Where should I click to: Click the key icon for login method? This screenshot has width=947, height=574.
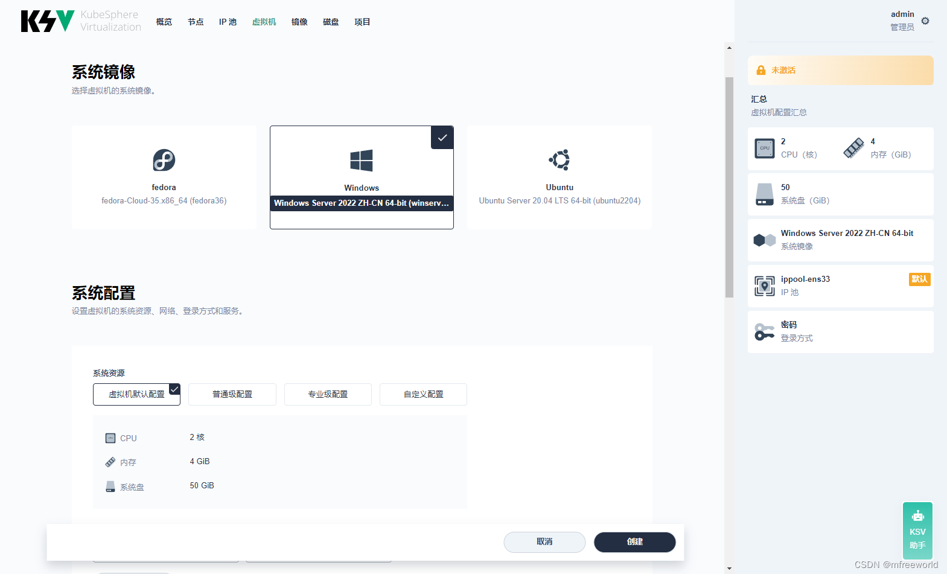(x=765, y=332)
